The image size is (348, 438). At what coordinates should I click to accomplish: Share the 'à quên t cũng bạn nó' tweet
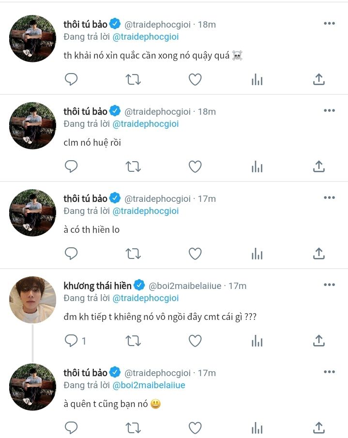pyautogui.click(x=318, y=428)
